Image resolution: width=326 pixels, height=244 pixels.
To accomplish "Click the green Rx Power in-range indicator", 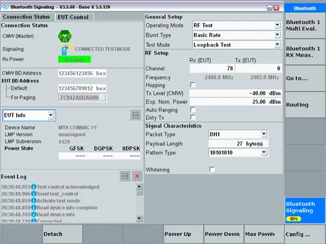I will click(x=74, y=59).
